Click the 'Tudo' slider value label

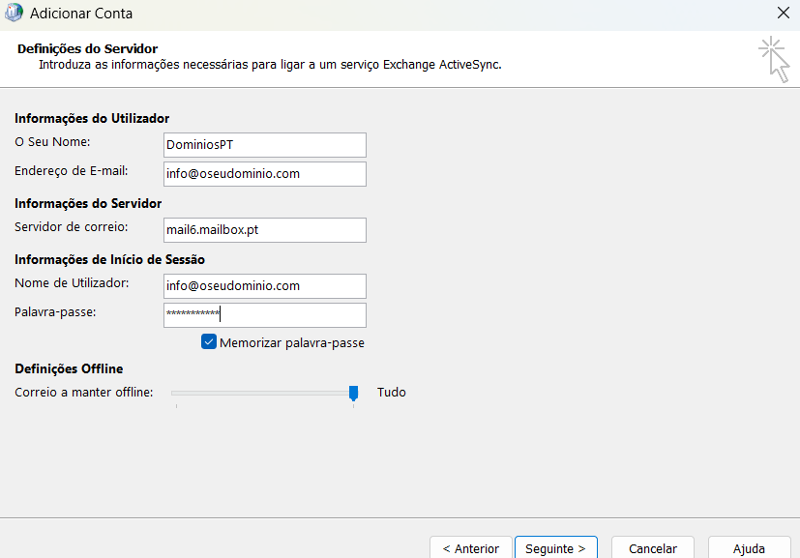392,393
